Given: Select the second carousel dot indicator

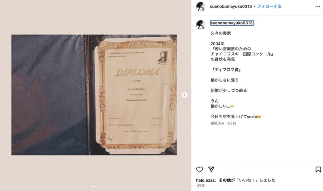Looking at the screenshot, I should [x=96, y=187].
